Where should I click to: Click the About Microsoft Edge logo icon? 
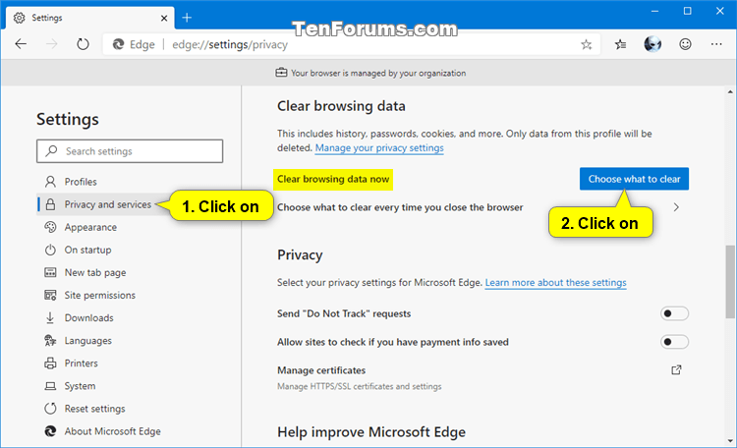point(50,431)
